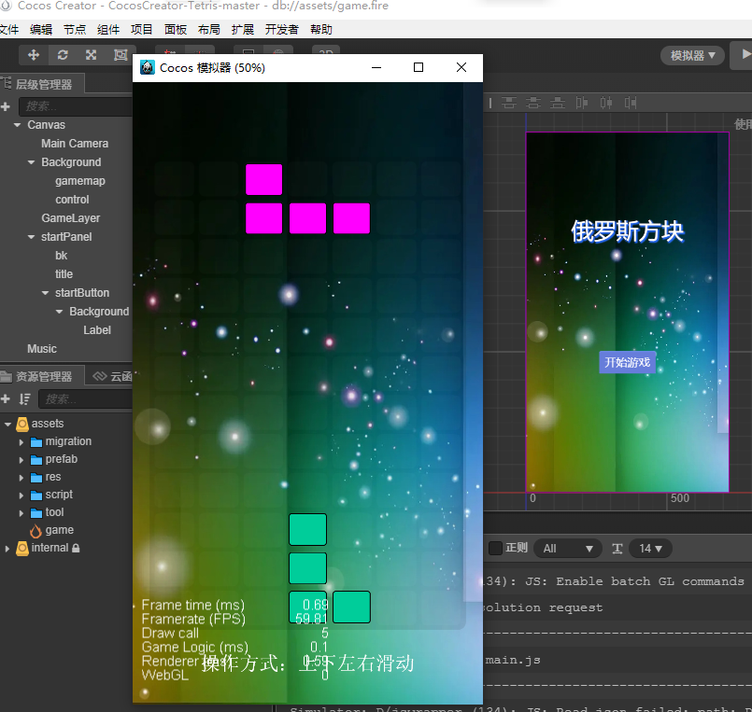
Task: Expand the prefab folder
Action: click(21, 460)
